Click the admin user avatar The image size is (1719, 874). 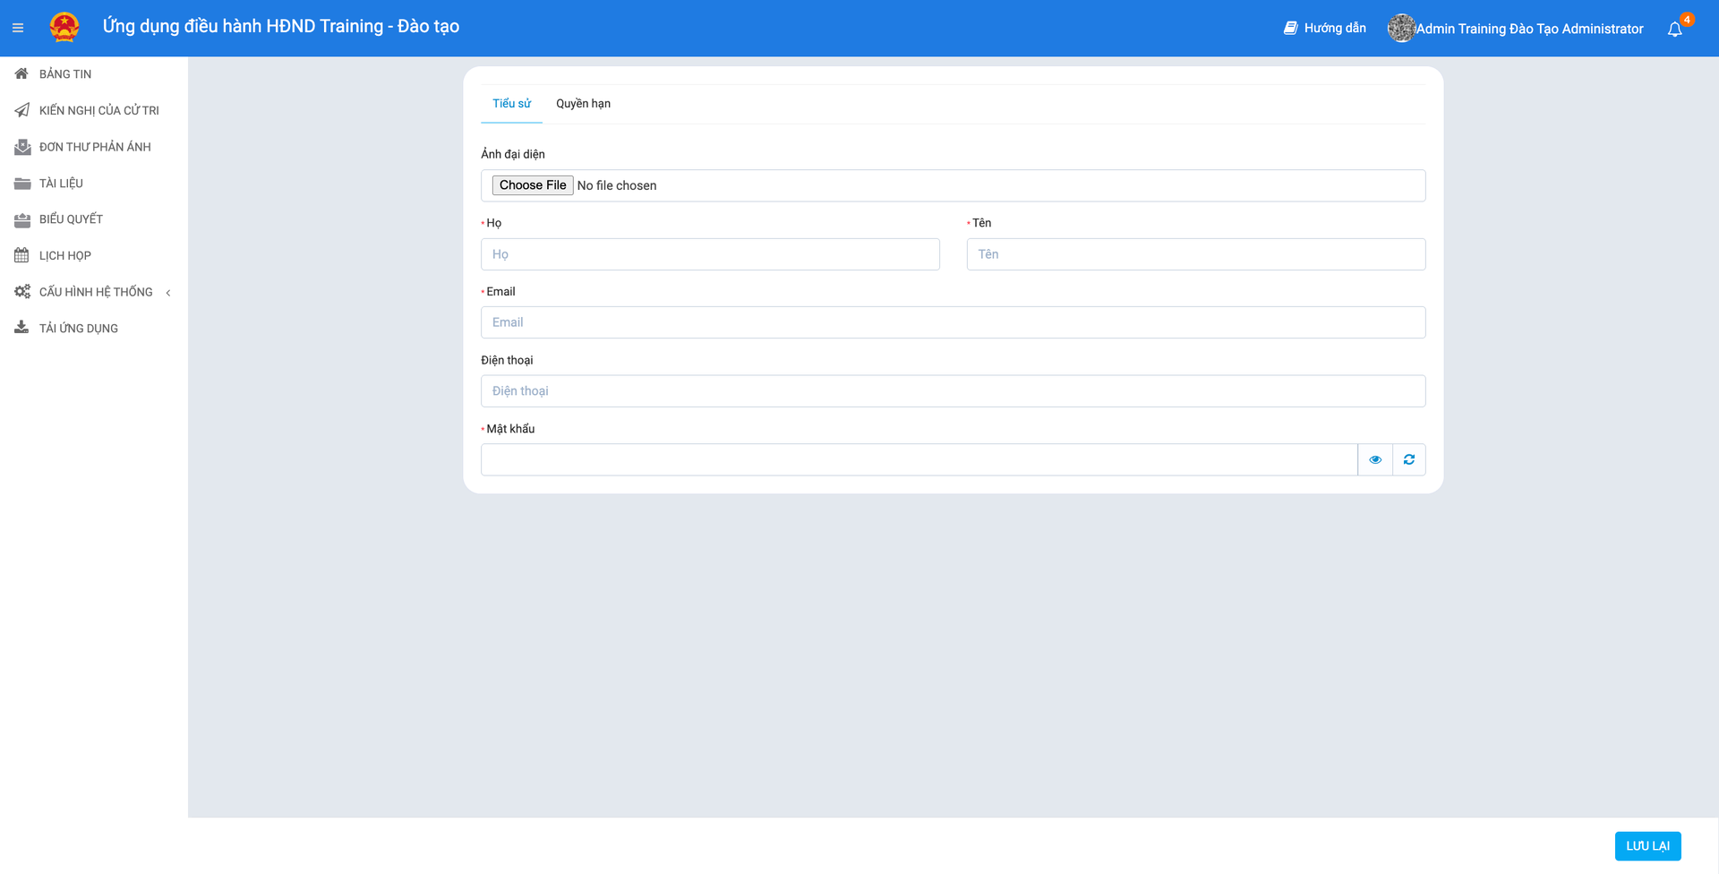pos(1400,28)
